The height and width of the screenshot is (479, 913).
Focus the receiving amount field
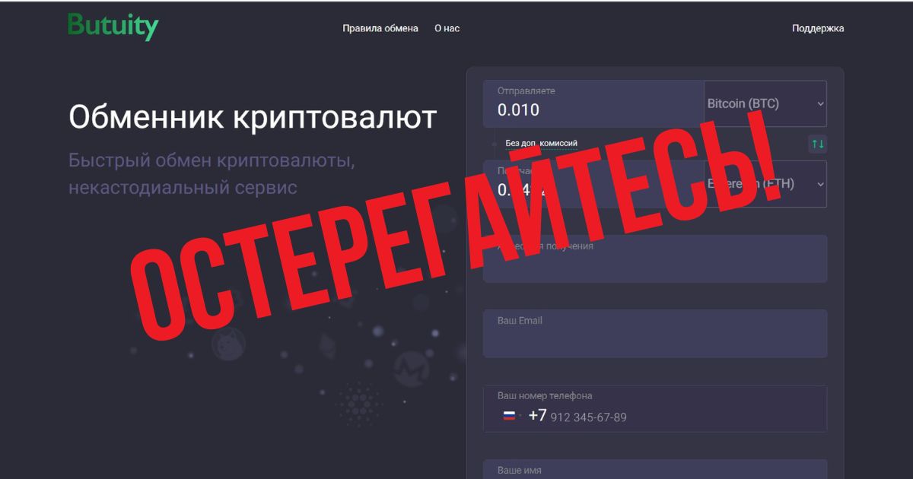(593, 184)
